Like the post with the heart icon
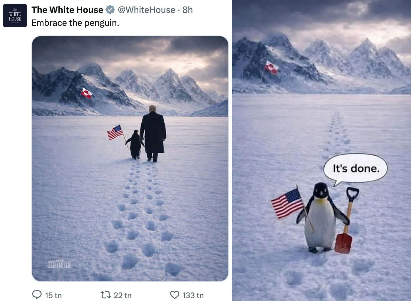 (x=175, y=295)
